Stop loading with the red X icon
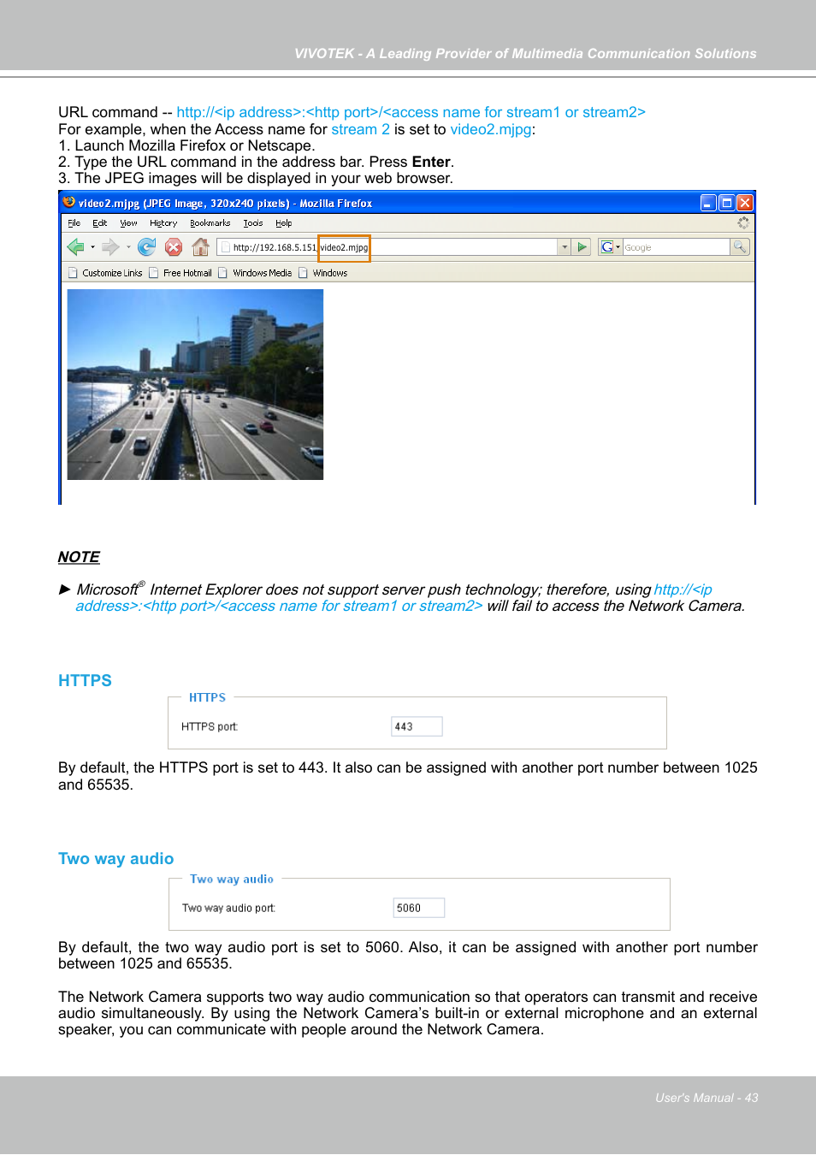Viewport: 816px width, 1155px height. [174, 247]
